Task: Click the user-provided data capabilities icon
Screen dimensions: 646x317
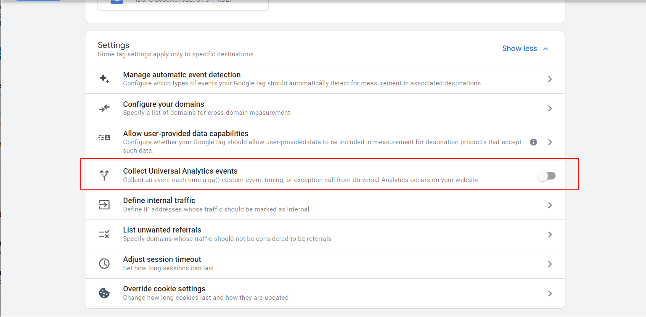Action: pyautogui.click(x=104, y=137)
